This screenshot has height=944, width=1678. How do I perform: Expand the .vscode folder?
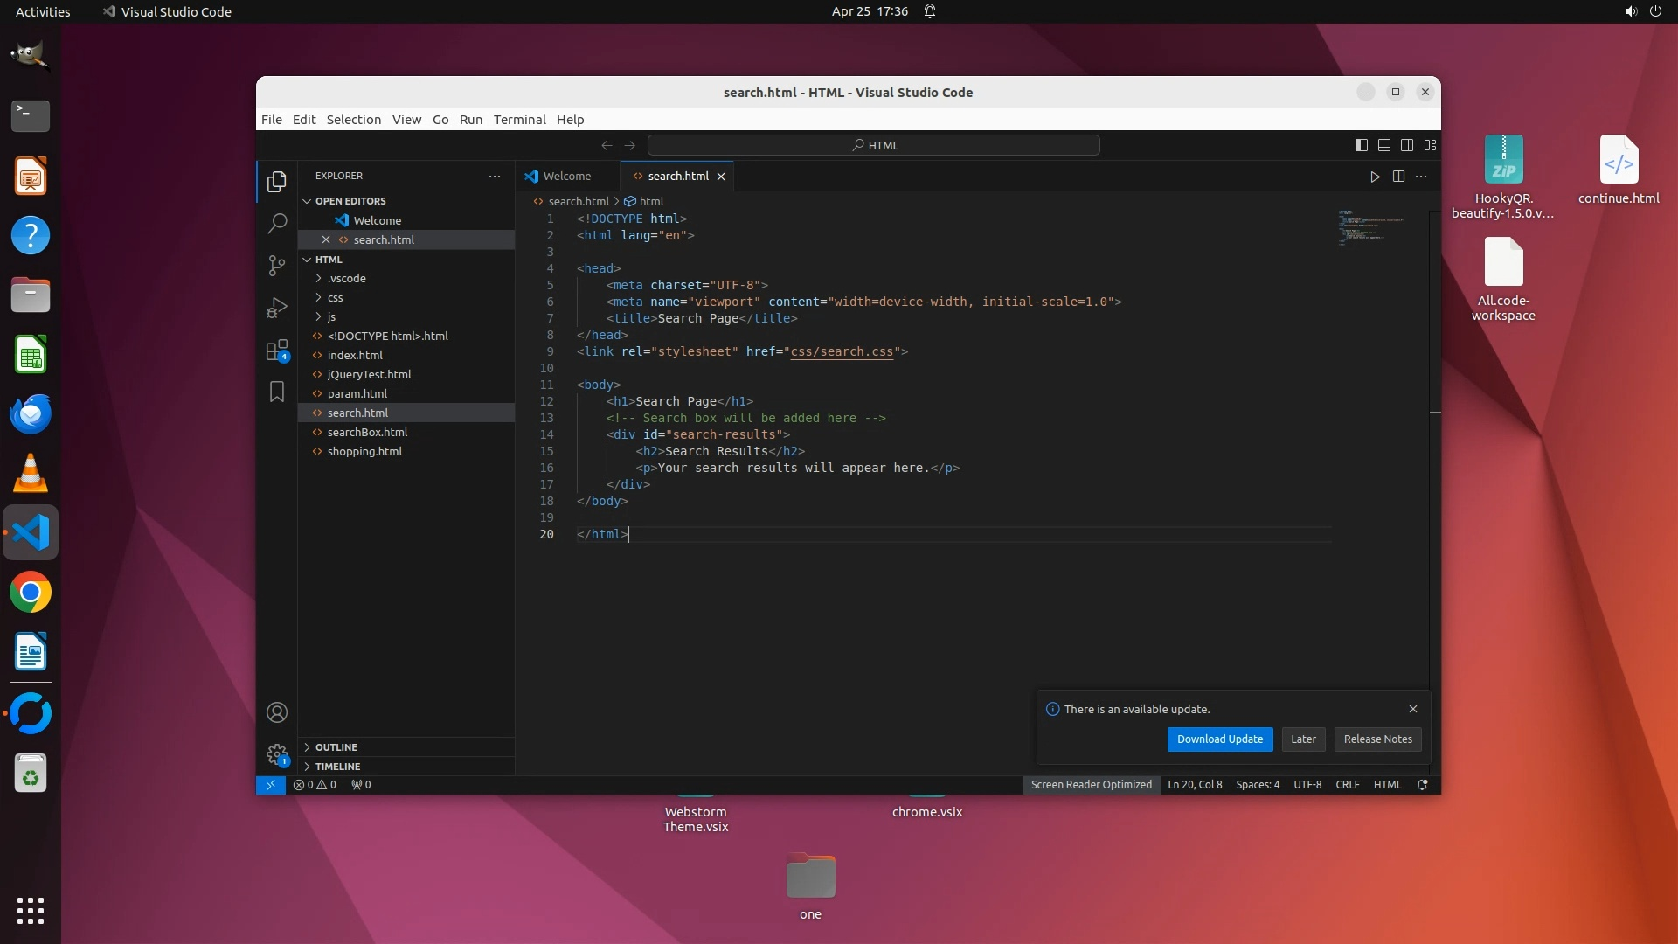(x=346, y=278)
